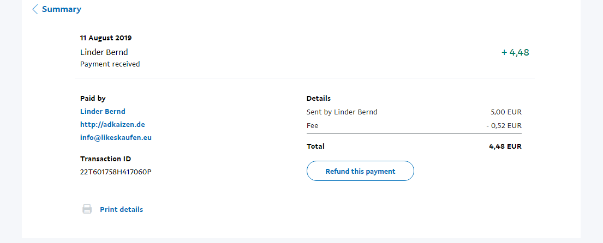
Task: Click the Payment received status text
Action: (110, 64)
